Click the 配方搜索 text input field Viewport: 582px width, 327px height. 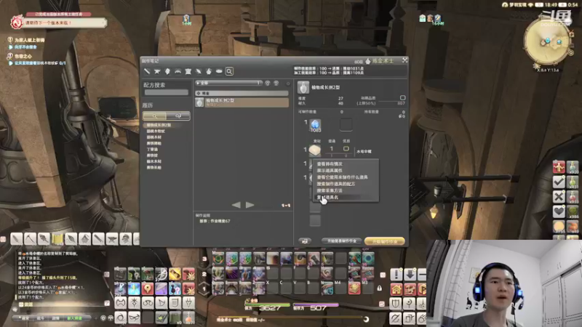pos(167,92)
